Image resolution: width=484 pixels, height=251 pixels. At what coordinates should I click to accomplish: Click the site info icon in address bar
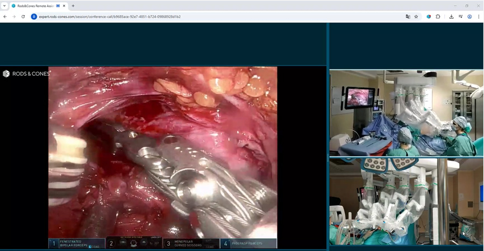[34, 17]
